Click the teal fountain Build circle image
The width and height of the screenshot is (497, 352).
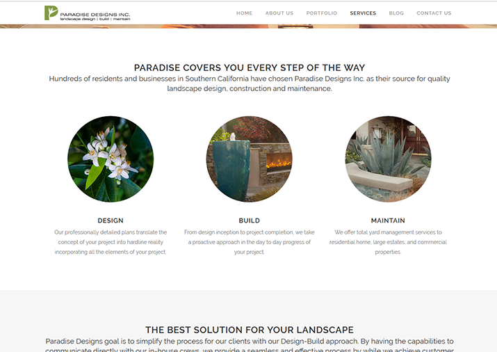(249, 159)
